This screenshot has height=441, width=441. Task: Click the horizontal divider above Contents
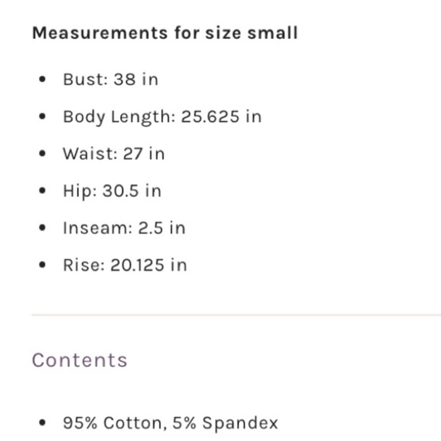click(236, 315)
